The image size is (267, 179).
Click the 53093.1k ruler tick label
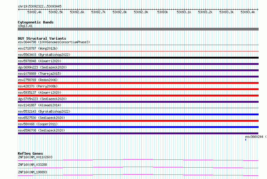pos(184,12)
